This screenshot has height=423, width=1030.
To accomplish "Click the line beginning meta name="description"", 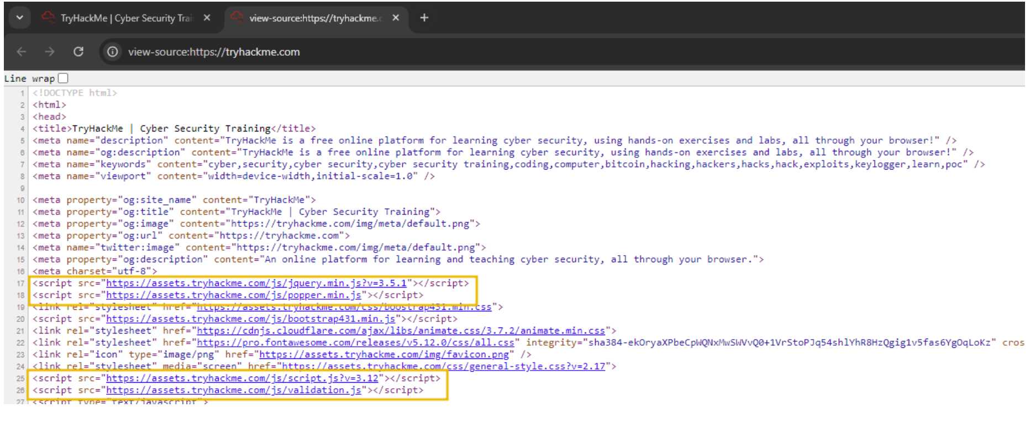I will (495, 141).
